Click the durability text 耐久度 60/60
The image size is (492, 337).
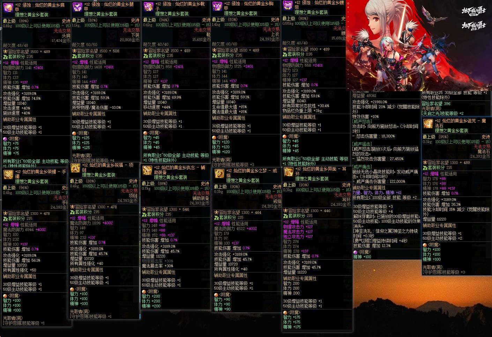coord(225,44)
